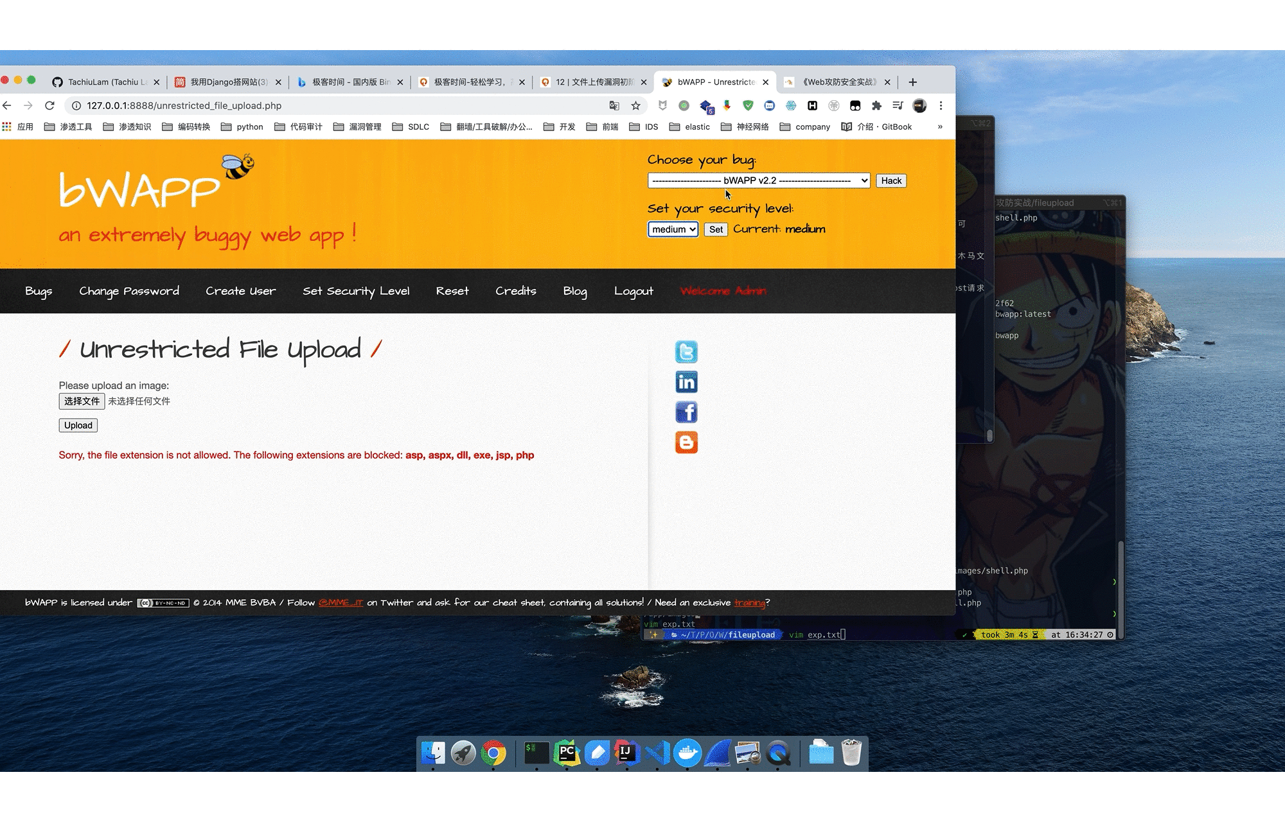Click the Set Security Level menu item
The image size is (1285, 822).
(356, 290)
